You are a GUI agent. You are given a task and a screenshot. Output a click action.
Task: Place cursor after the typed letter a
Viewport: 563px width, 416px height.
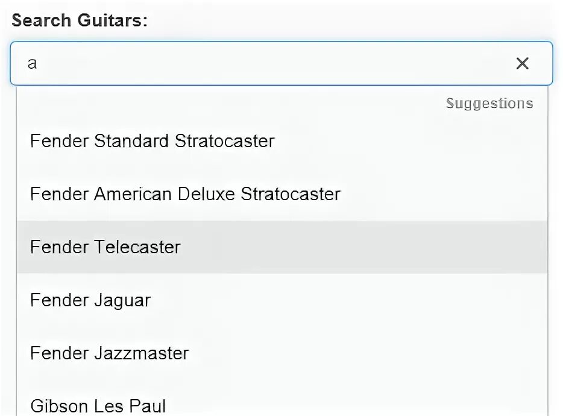(x=39, y=63)
